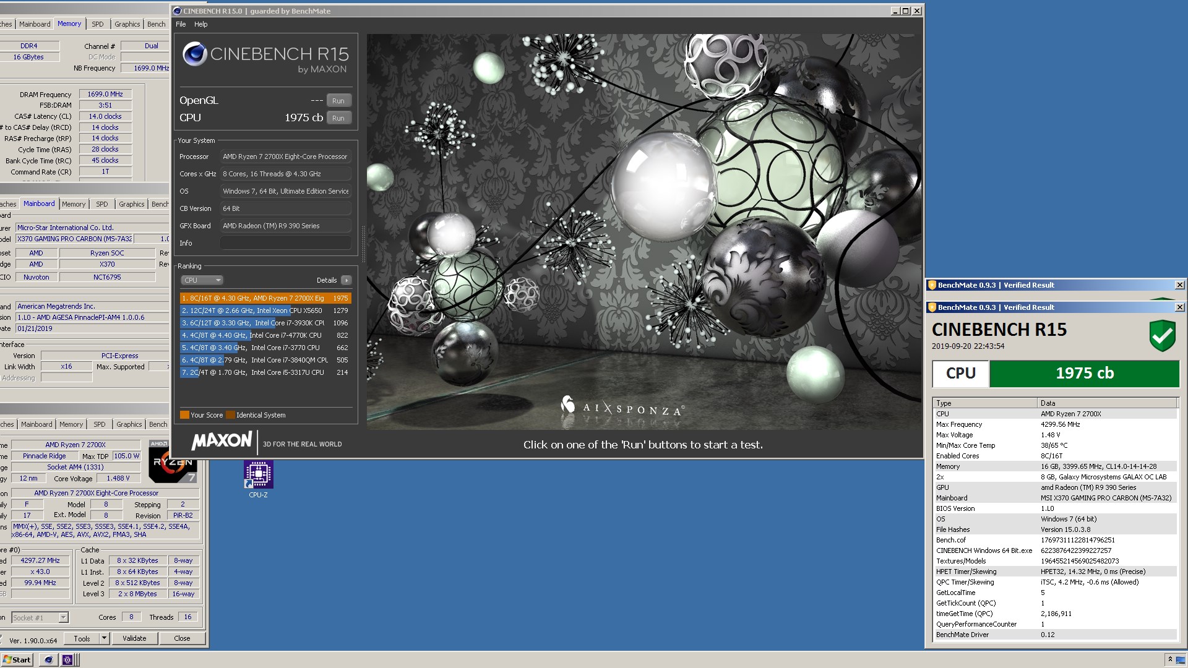Click the Data column header in BenchMate
The height and width of the screenshot is (668, 1188).
(1107, 403)
